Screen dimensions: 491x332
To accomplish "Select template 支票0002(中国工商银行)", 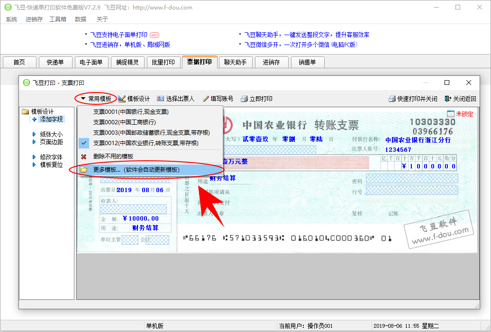I will [150, 122].
